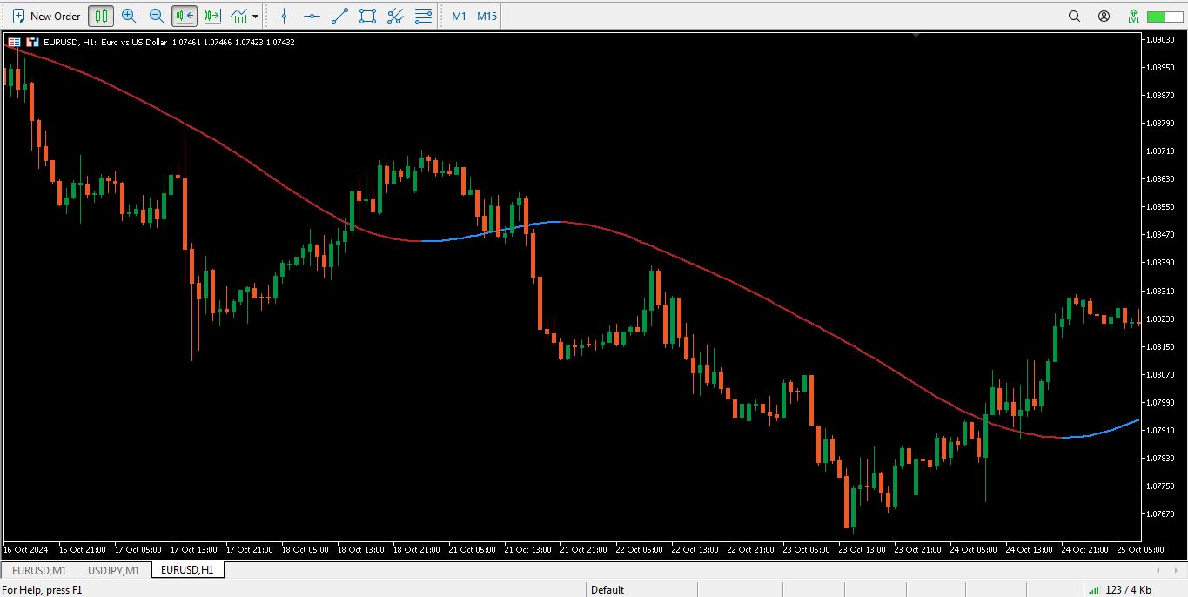Click the 123 / 4 Kb connection status
Screen dimensions: 1188x597
coord(1128,589)
